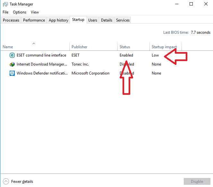Click the Internet Download Manager icon

[12, 64]
